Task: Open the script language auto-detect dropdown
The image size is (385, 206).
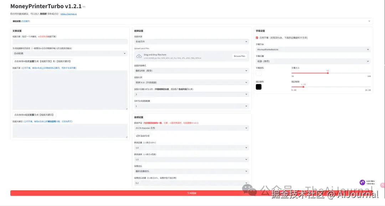Action: tap(70, 53)
